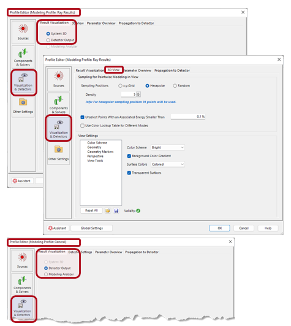Increase the Density spinner value
Viewport: 291px width, 326px height.
pyautogui.click(x=138, y=93)
